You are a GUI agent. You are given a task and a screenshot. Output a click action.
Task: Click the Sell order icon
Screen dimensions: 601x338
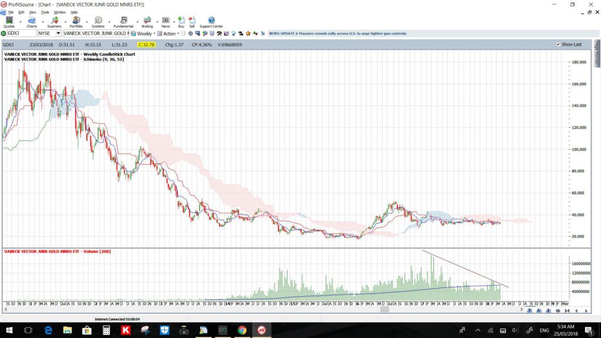[192, 22]
